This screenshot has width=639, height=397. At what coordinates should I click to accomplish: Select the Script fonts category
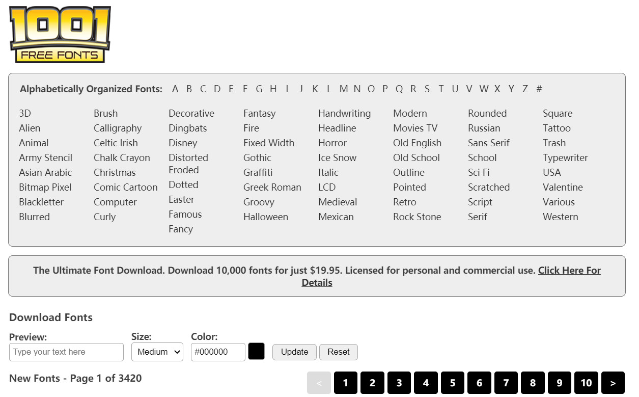[480, 202]
